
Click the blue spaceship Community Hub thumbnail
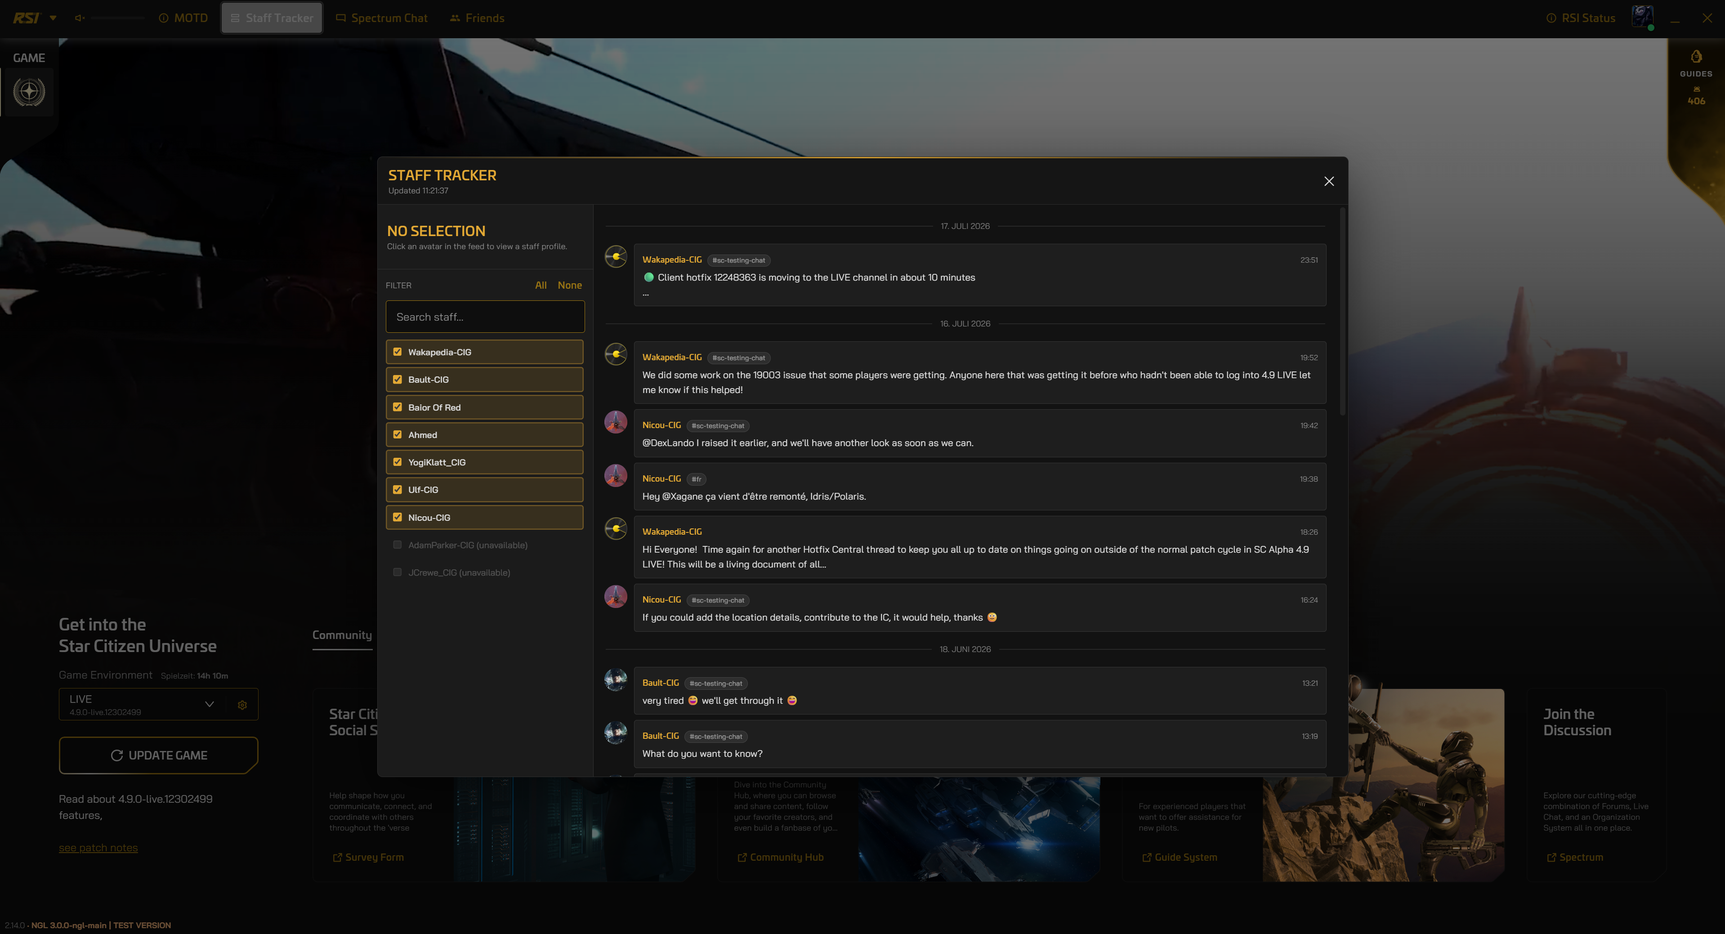click(x=979, y=829)
